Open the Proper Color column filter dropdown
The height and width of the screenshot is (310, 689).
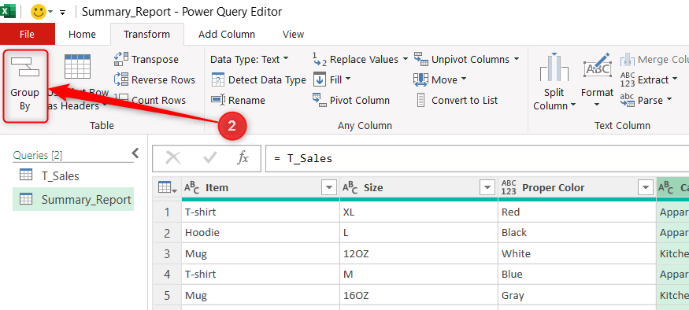(x=645, y=188)
